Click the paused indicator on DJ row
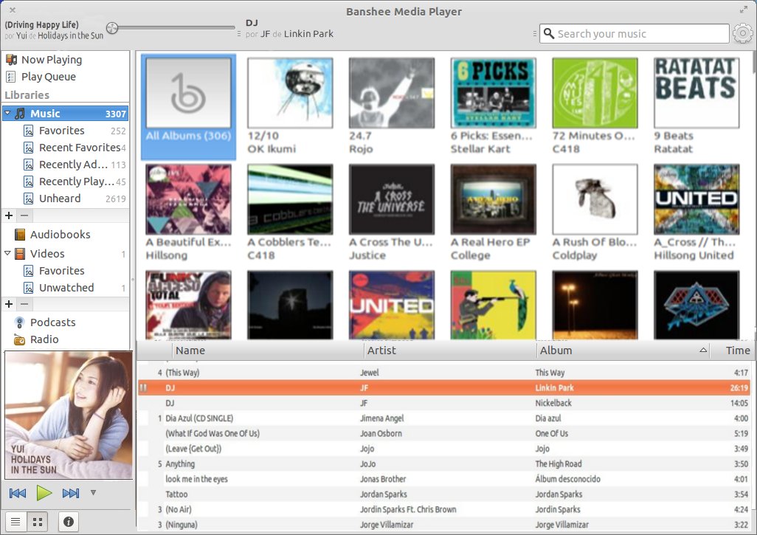Screen dimensions: 757x535 (x=143, y=387)
